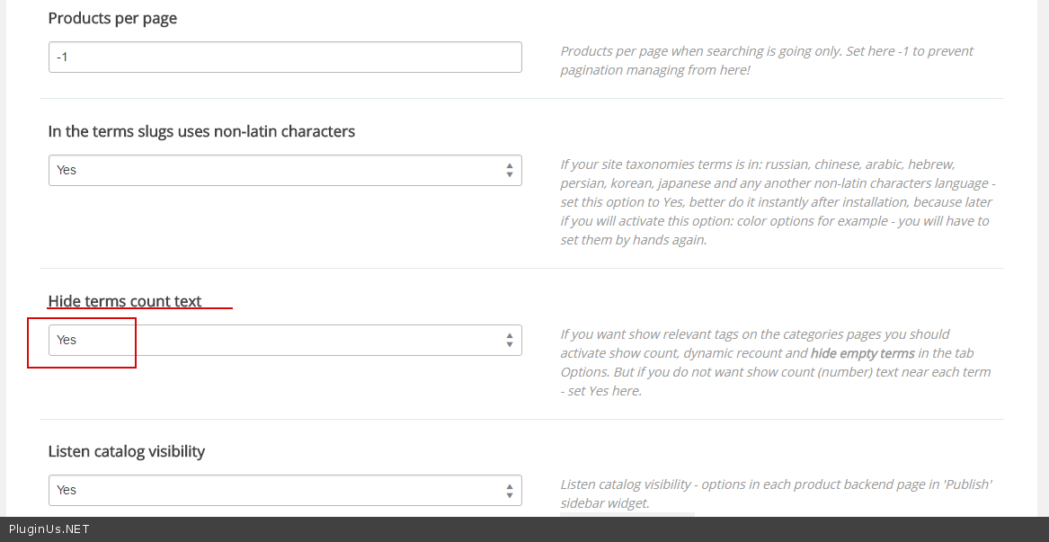Click the show count help description paragraph

[776, 362]
